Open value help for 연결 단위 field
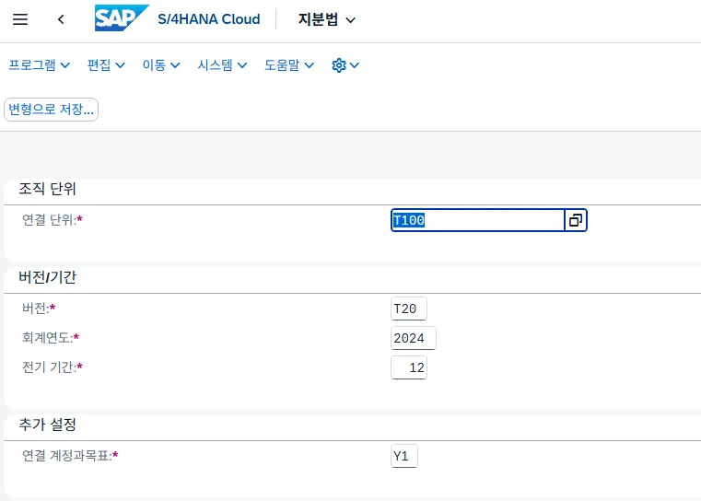 [x=576, y=220]
